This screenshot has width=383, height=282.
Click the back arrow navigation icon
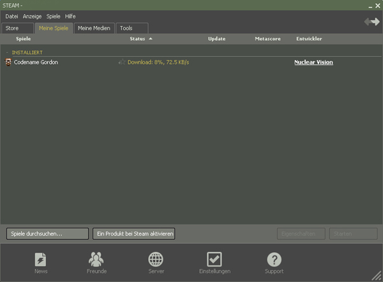368,22
